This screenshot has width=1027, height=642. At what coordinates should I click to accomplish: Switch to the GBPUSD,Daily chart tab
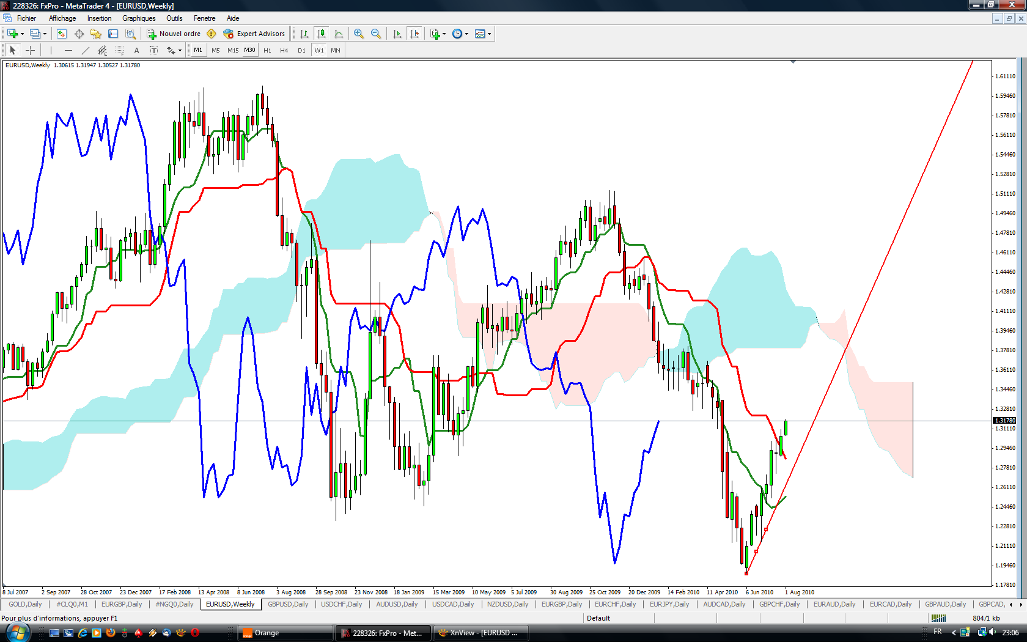click(288, 604)
